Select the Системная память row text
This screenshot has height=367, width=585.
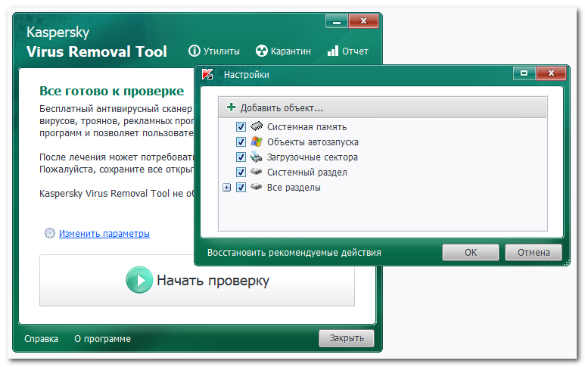tap(307, 127)
